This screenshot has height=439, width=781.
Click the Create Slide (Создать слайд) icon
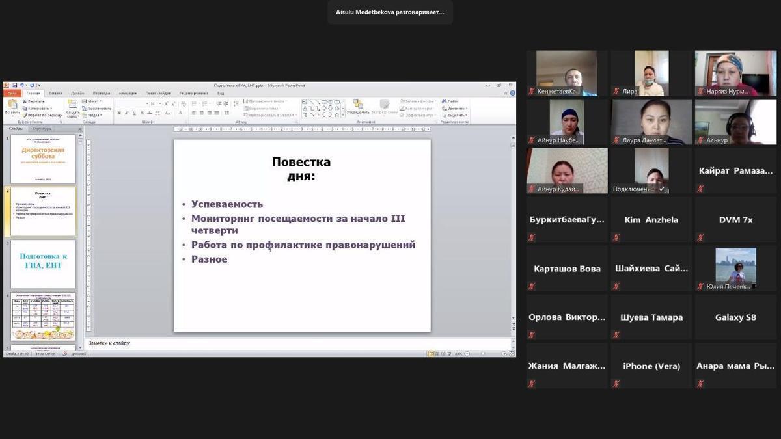(x=72, y=105)
